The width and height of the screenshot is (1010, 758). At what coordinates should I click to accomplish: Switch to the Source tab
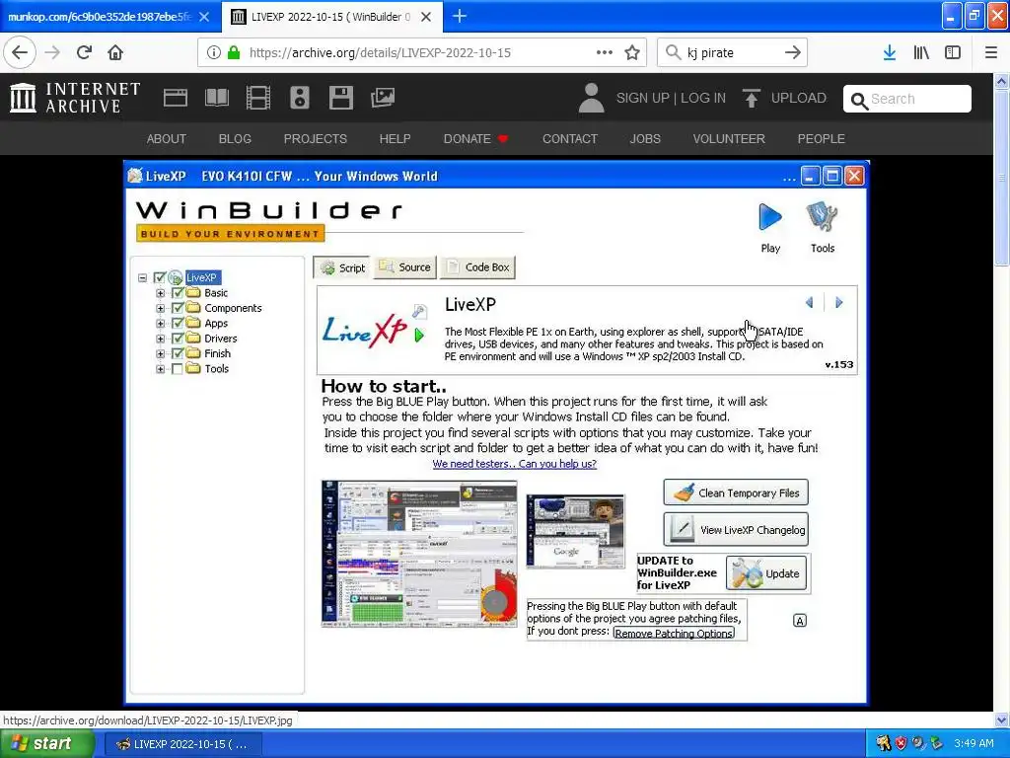coord(404,266)
